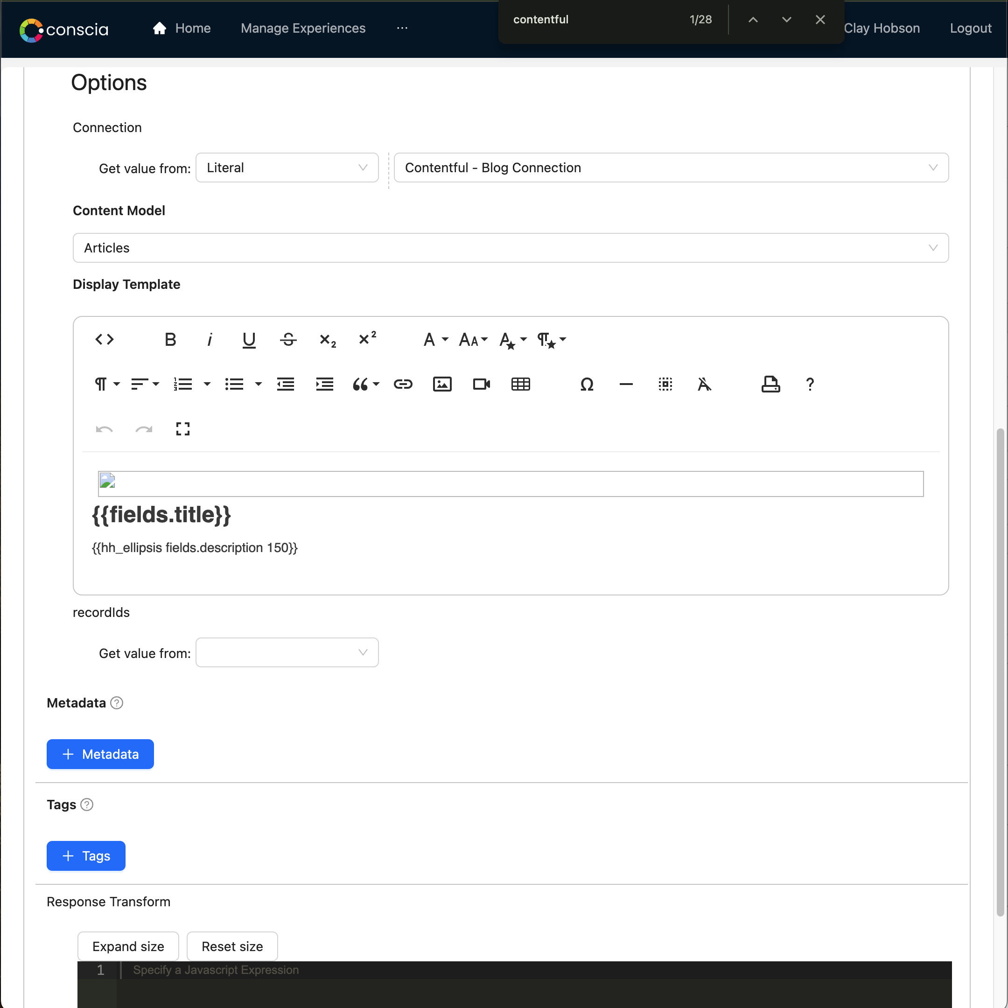Screen dimensions: 1008x1008
Task: Click Expand size button
Action: click(128, 946)
